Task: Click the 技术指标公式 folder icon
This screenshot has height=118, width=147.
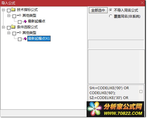Action: coord(13,9)
